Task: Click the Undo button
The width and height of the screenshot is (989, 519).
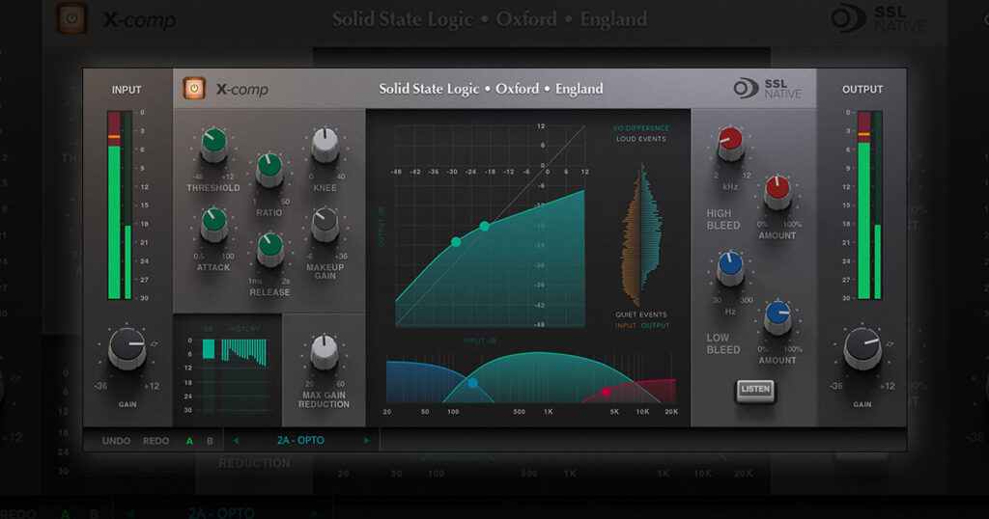Action: (116, 441)
